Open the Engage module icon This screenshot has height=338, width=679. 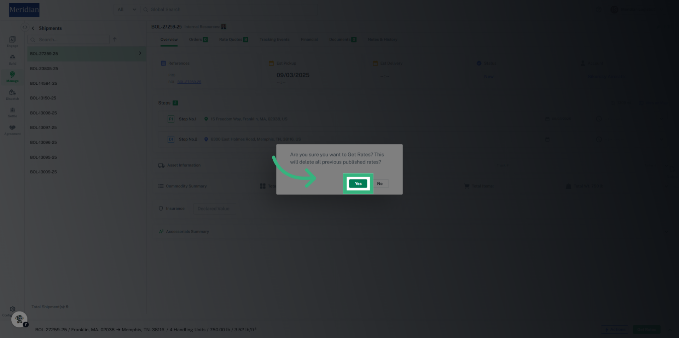tap(12, 40)
